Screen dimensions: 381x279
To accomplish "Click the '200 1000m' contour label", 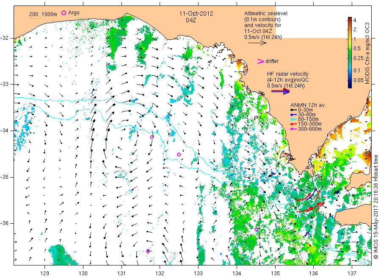I will pyautogui.click(x=43, y=14).
